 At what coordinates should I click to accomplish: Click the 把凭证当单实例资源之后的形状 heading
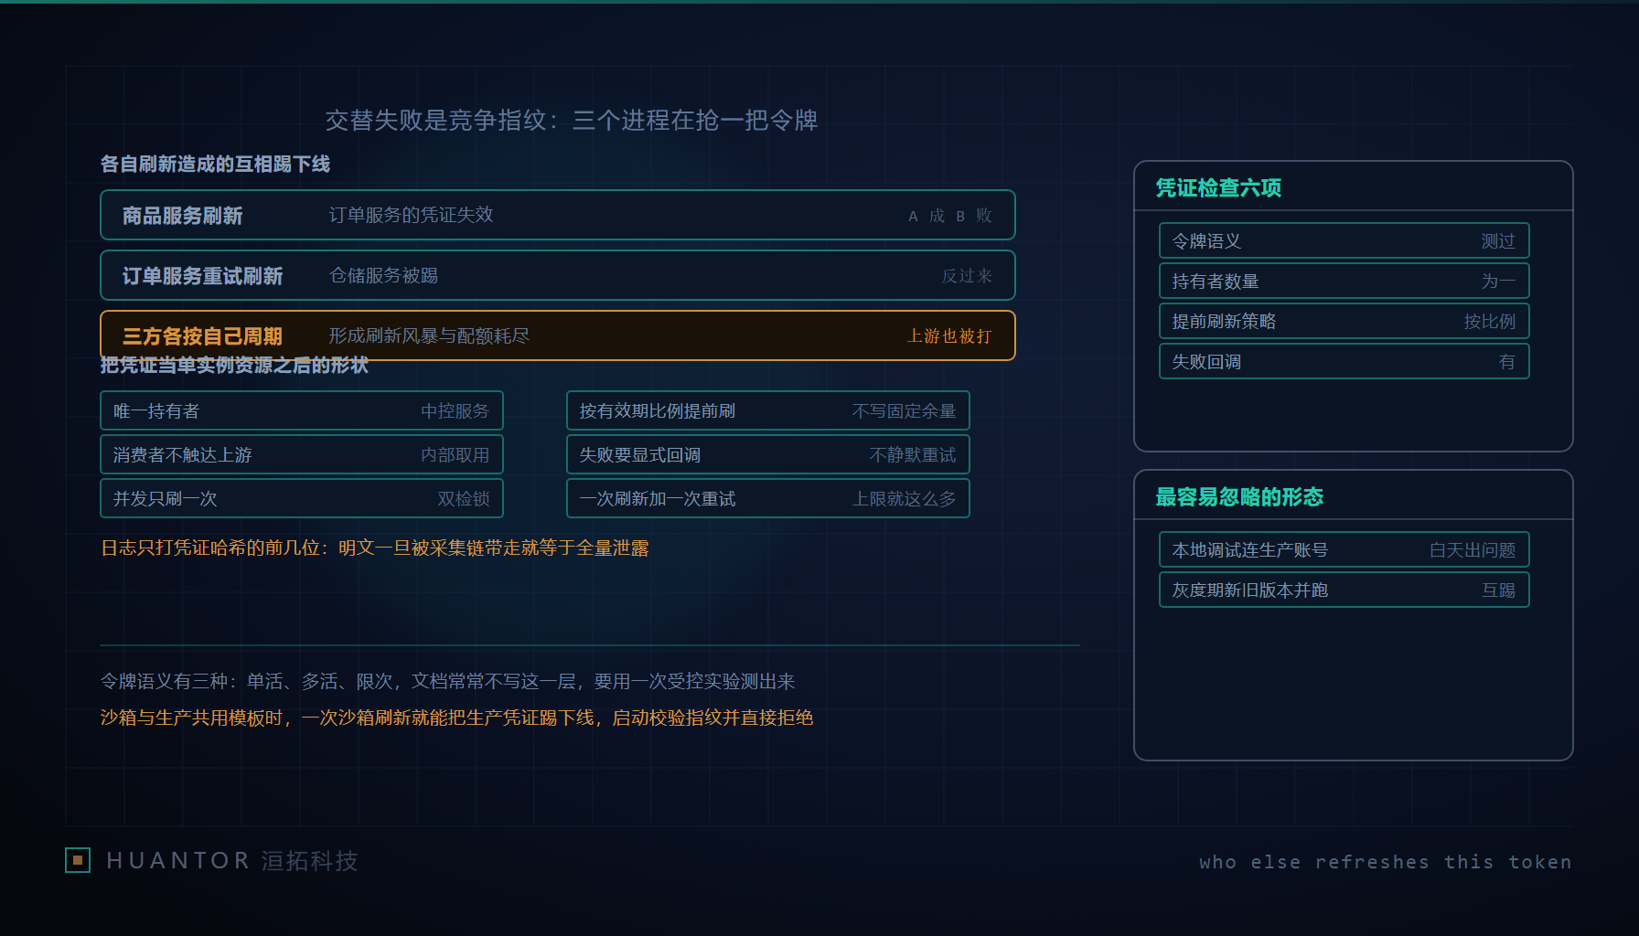[234, 365]
